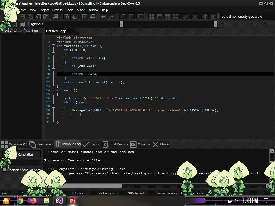Screen dimensions: 275x206
Task: Click the compile log horizontal scrollbar thumb
Action: coord(84,186)
